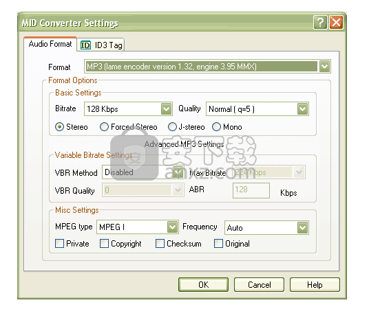
Task: Click the Variable Bitrate Settings group label
Action: (94, 155)
